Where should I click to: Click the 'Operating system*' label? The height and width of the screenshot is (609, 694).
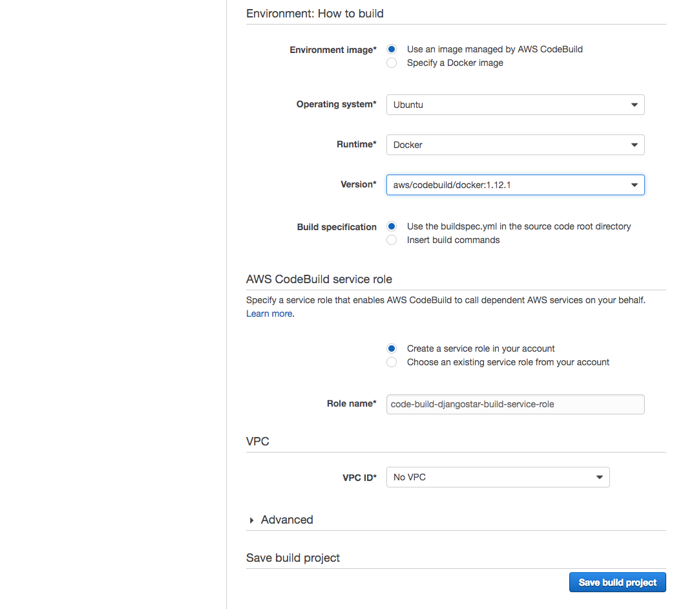point(337,105)
